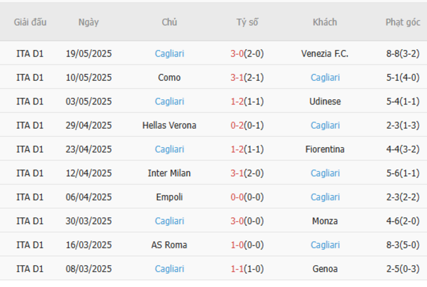427x287 pixels.
Task: Select the Phạt góc column header
Action: pyautogui.click(x=403, y=22)
